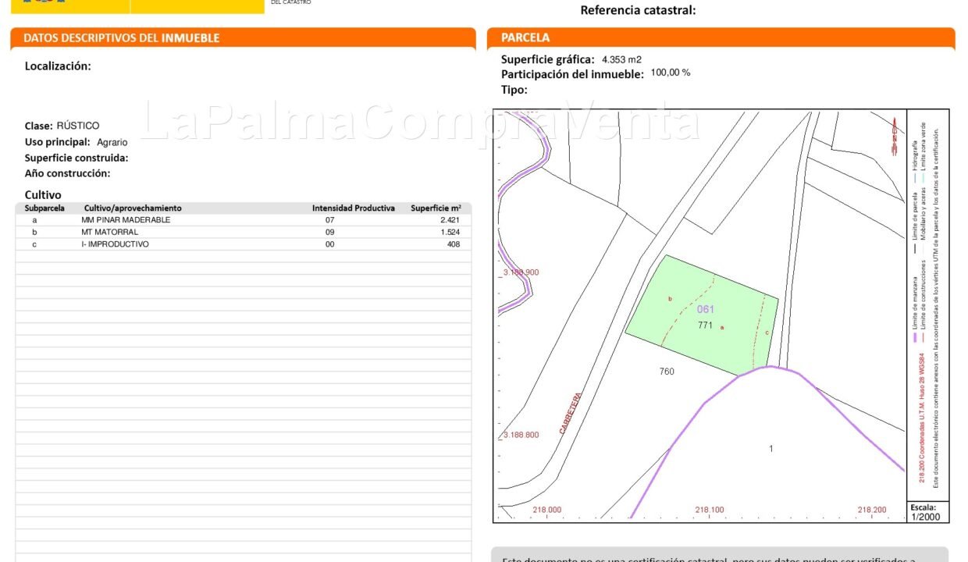Screen dimensions: 968x562
Task: Click the 'Localización:' label
Action: pos(58,66)
